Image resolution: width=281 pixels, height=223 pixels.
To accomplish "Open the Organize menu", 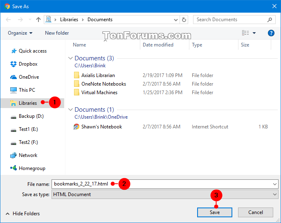I will pos(20,33).
